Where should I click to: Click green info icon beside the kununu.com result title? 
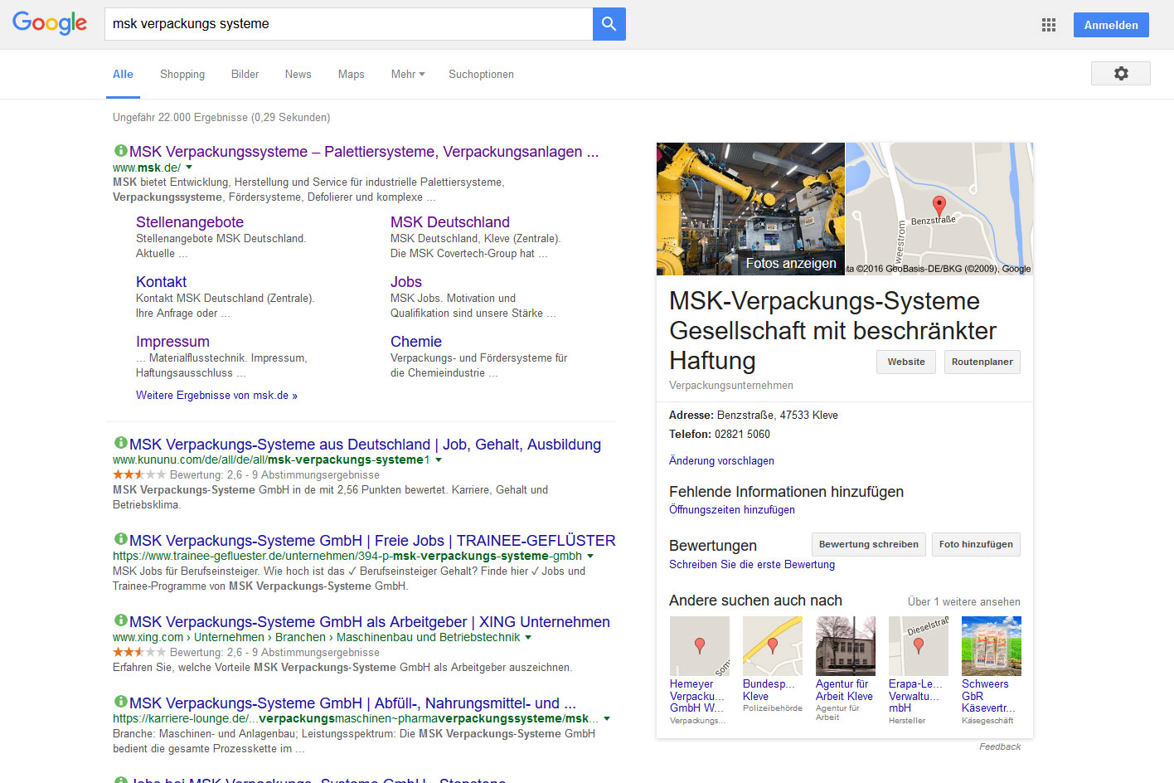(120, 443)
